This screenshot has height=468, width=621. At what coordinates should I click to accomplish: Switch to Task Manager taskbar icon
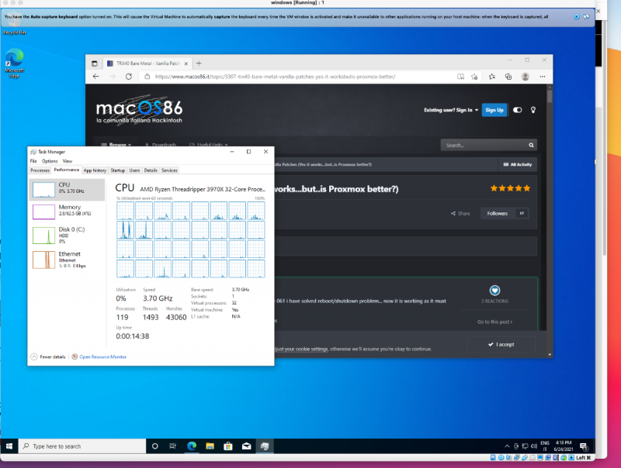tap(265, 446)
